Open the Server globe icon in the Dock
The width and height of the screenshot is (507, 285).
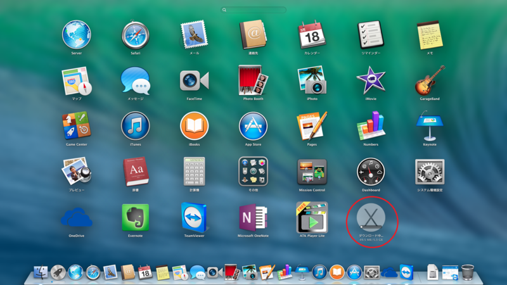coord(75,272)
